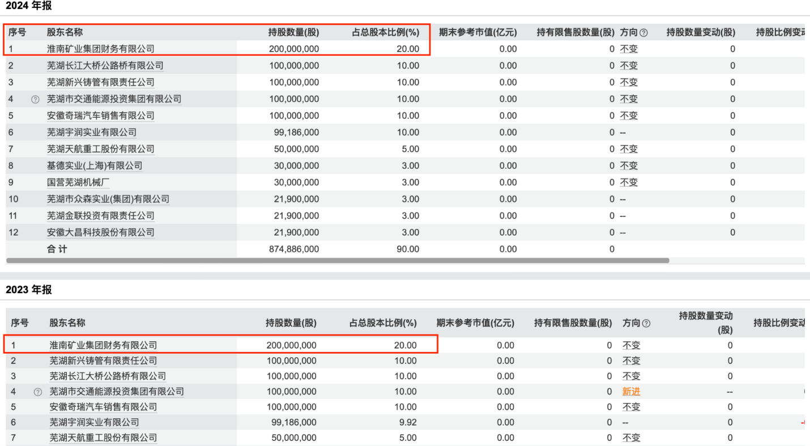The width and height of the screenshot is (810, 446).
Task: Open 芜湖新兴铸管有限责任公司 in 2023 table
Action: point(103,361)
